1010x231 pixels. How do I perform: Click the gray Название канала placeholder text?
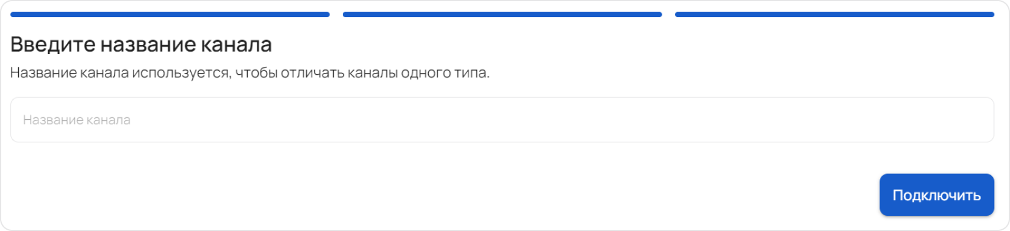(77, 120)
